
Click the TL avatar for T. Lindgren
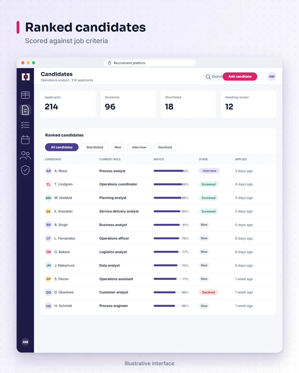click(49, 184)
